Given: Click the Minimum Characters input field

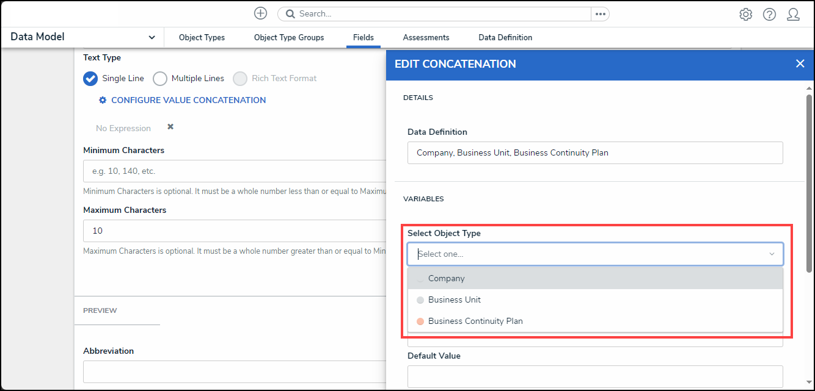Looking at the screenshot, I should (235, 171).
